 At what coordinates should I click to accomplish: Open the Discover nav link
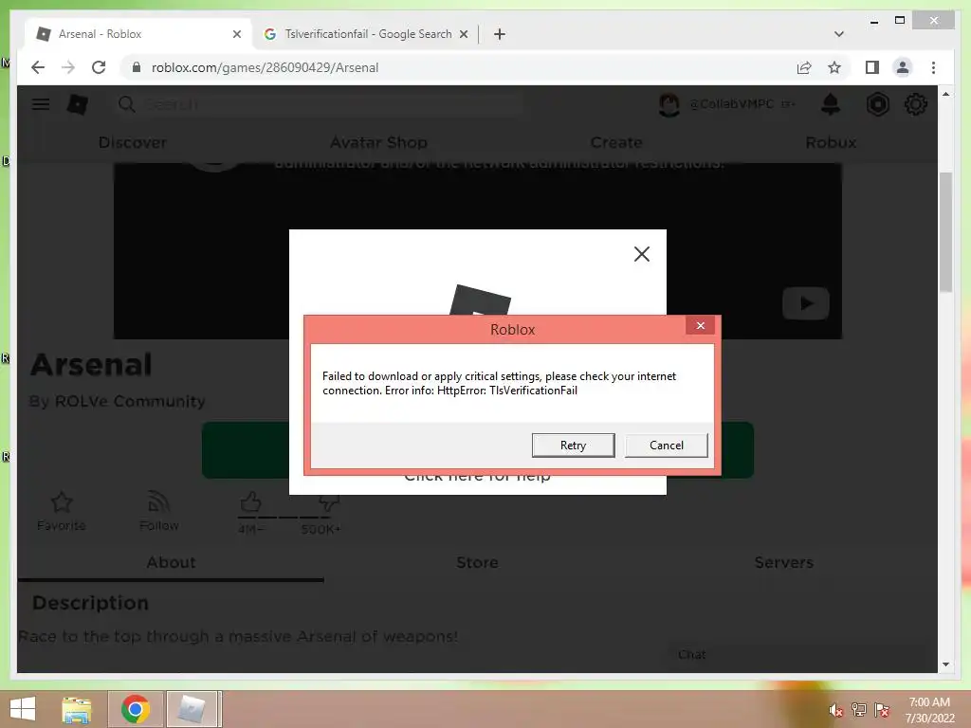pos(133,142)
